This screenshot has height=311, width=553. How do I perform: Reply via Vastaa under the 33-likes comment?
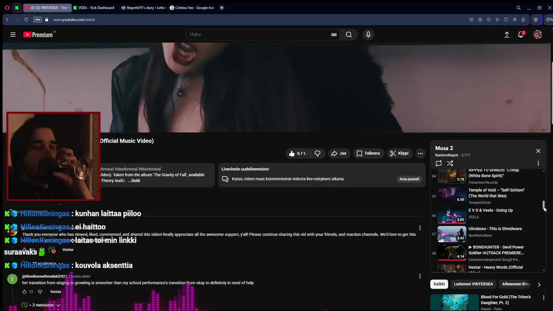[x=55, y=292]
